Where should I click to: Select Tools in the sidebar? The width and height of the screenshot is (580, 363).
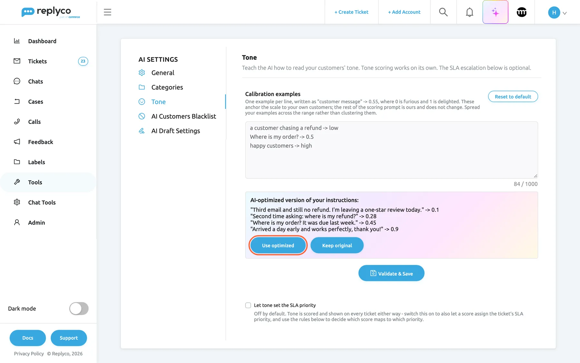tap(48, 182)
